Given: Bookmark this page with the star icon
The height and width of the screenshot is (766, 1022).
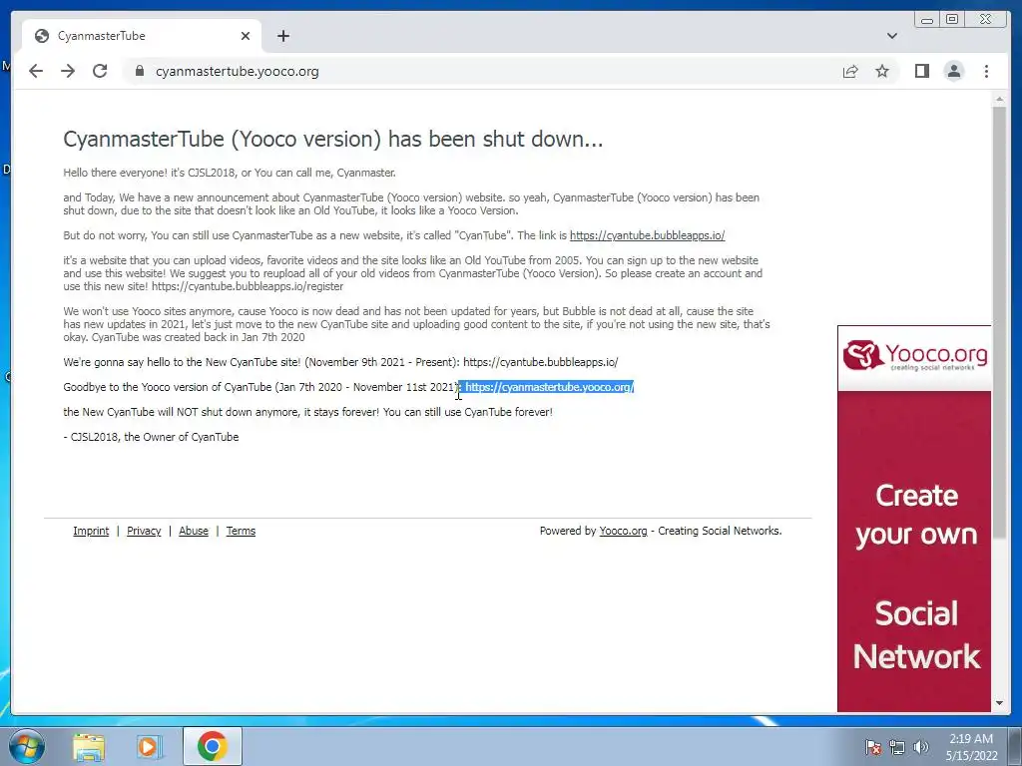Looking at the screenshot, I should click(882, 71).
